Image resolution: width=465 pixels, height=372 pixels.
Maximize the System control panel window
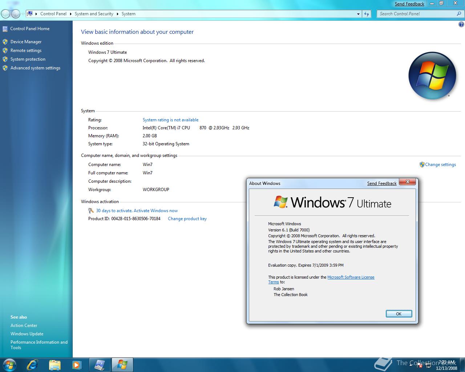tap(441, 3)
